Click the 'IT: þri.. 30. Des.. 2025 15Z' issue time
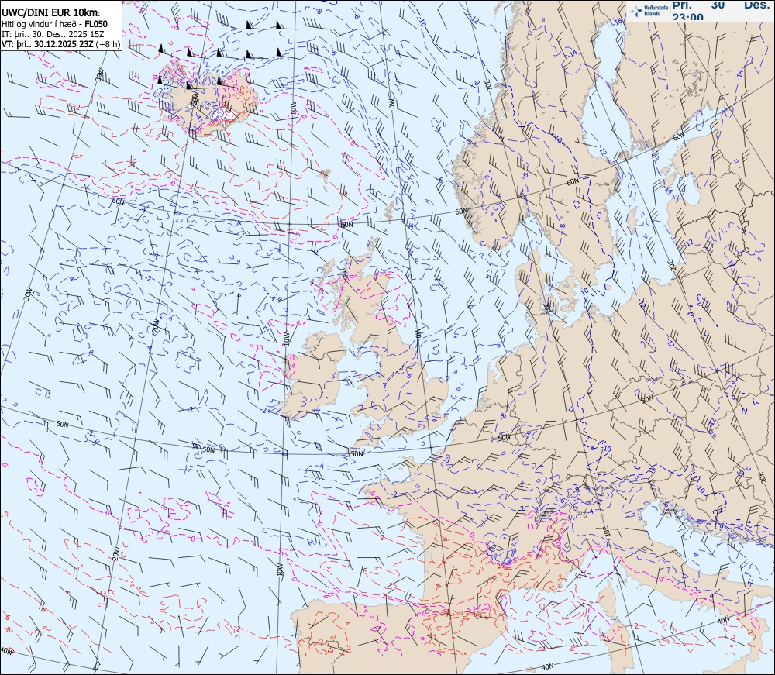Image resolution: width=775 pixels, height=675 pixels. 53,34
